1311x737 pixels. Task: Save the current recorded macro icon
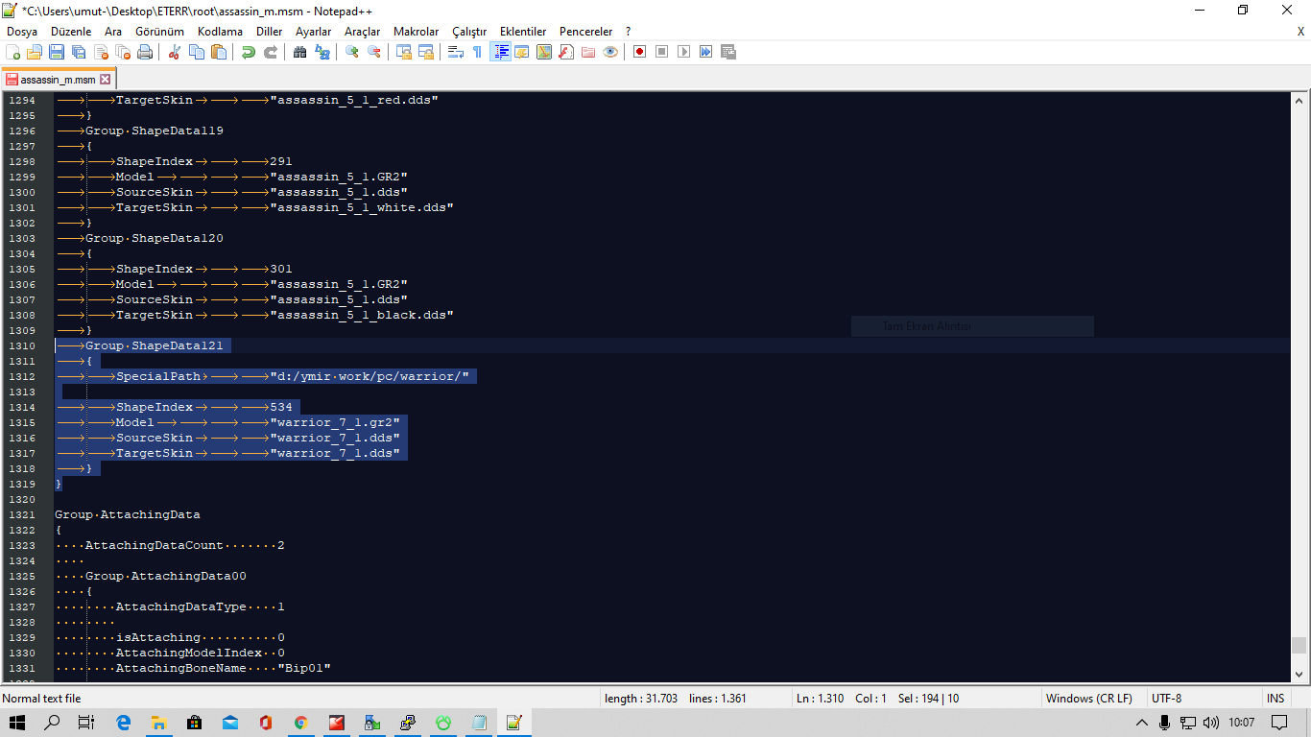[727, 52]
